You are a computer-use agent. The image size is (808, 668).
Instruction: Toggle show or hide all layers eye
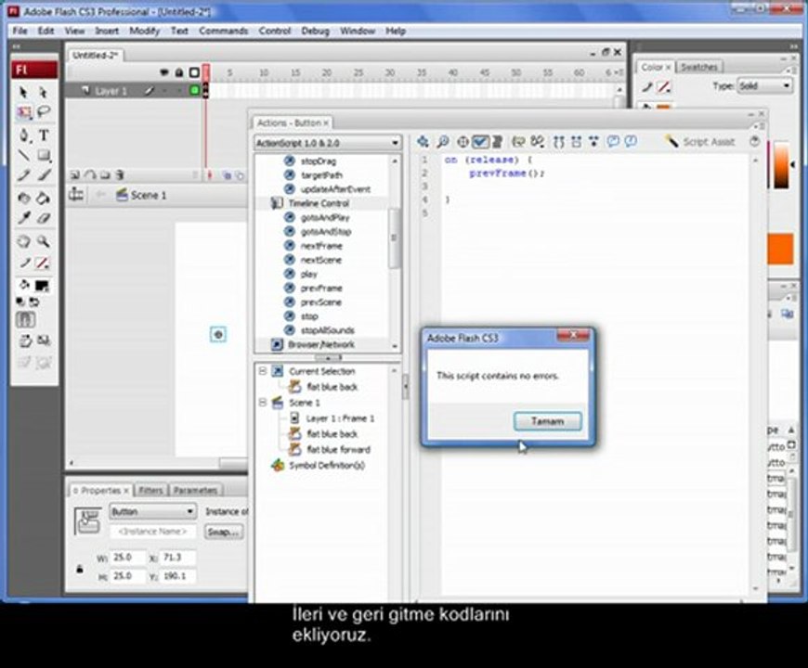163,73
